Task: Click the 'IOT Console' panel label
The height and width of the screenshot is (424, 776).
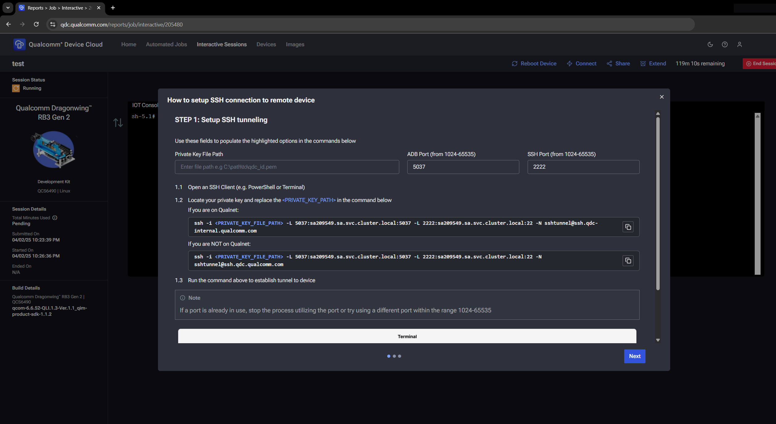Action: 145,105
